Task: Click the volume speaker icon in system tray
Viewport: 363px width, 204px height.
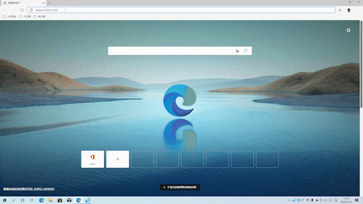Action: coord(326,200)
